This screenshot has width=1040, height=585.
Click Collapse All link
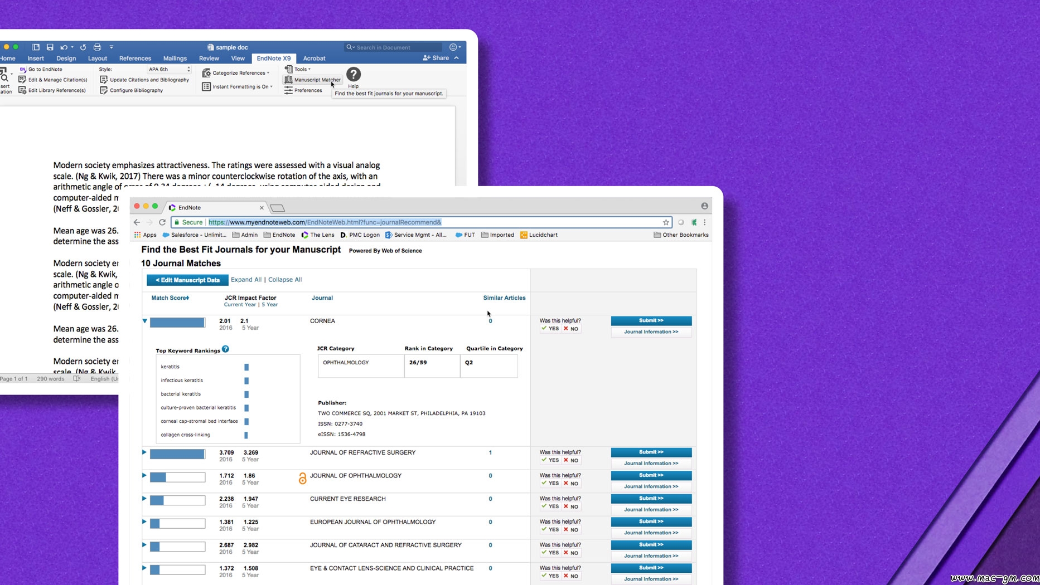pos(285,280)
